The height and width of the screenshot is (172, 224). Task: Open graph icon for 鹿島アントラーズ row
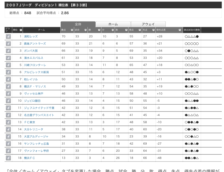point(8,44)
